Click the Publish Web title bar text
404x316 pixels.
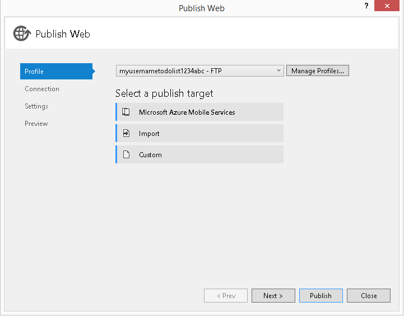(202, 8)
